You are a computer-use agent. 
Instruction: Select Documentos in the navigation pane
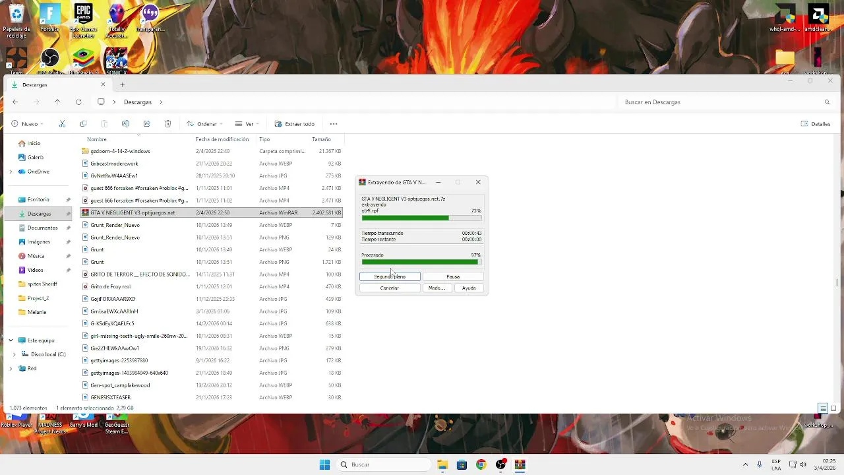(42, 228)
